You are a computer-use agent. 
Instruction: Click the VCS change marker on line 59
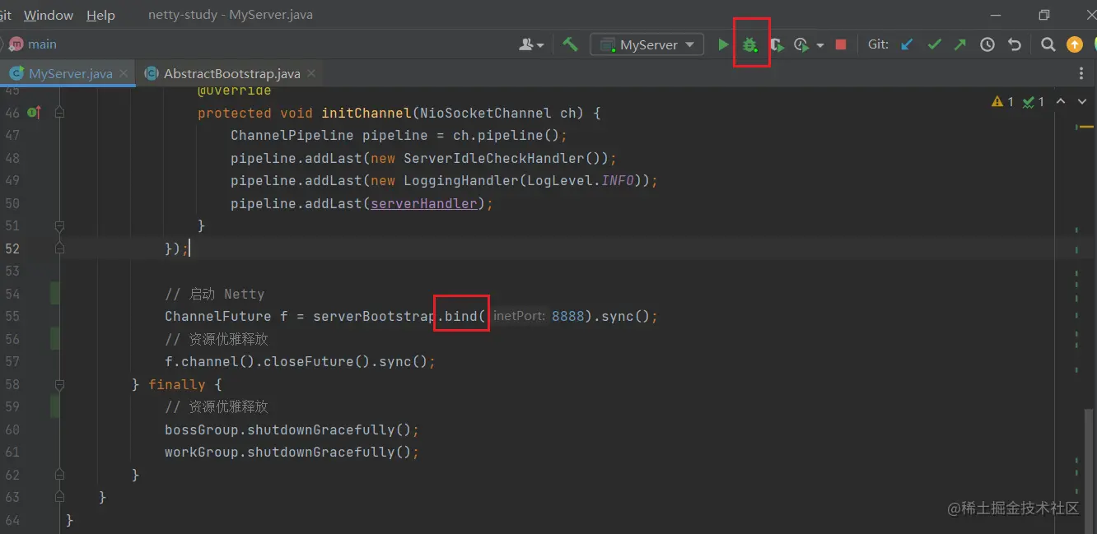point(55,406)
